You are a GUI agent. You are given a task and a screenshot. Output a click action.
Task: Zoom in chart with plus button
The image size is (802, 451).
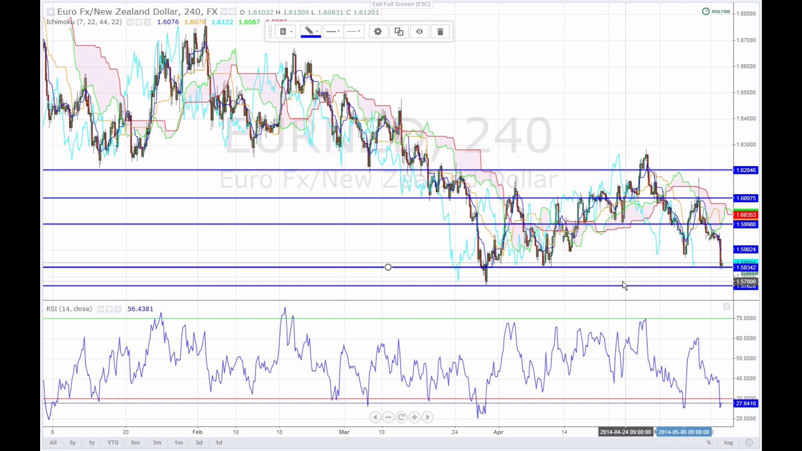coord(414,417)
